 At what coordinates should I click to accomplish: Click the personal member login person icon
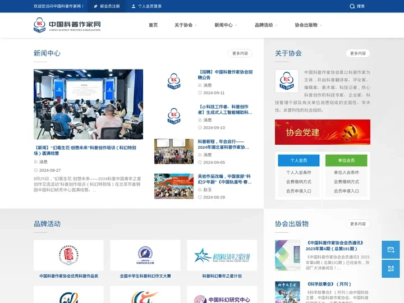pyautogui.click(x=134, y=6)
